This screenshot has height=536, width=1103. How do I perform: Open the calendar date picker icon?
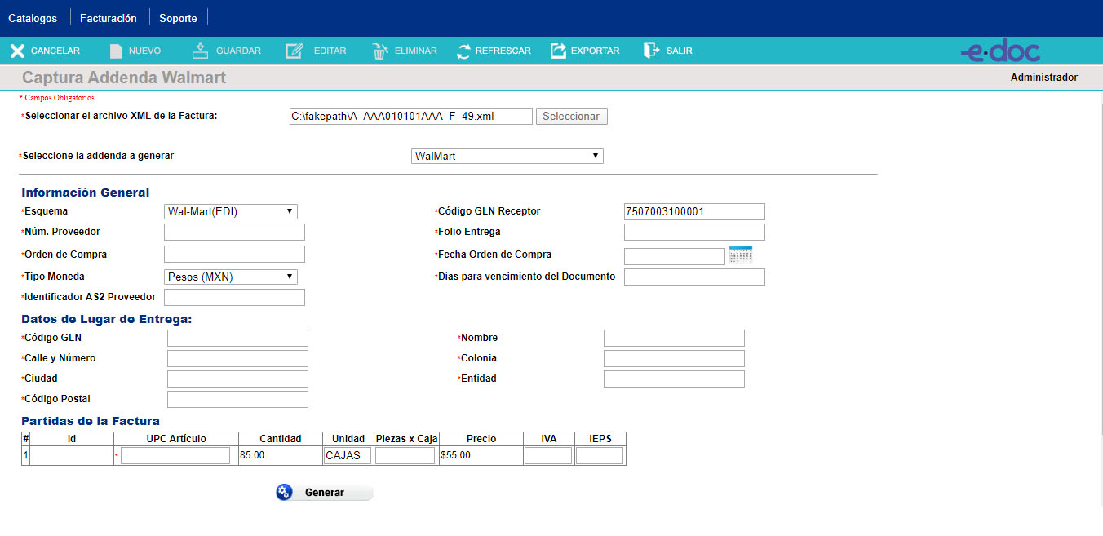coord(741,254)
